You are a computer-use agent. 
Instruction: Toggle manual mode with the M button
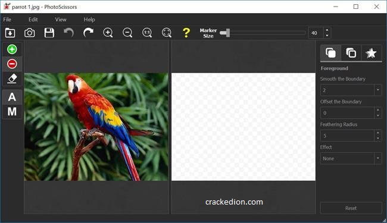tap(12, 112)
